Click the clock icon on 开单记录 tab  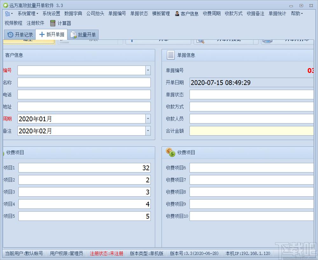tap(10, 35)
